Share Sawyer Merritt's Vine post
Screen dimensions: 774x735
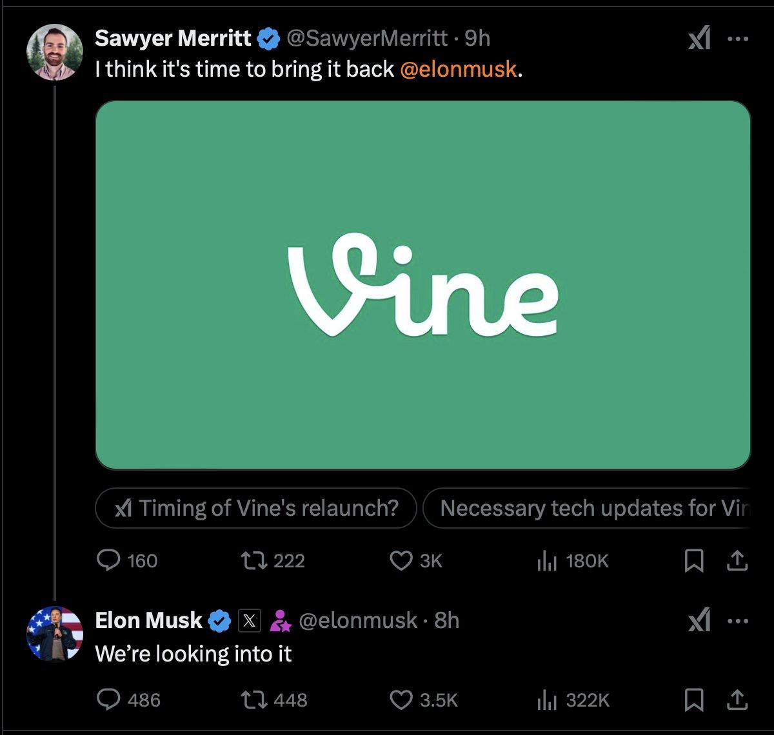(737, 562)
